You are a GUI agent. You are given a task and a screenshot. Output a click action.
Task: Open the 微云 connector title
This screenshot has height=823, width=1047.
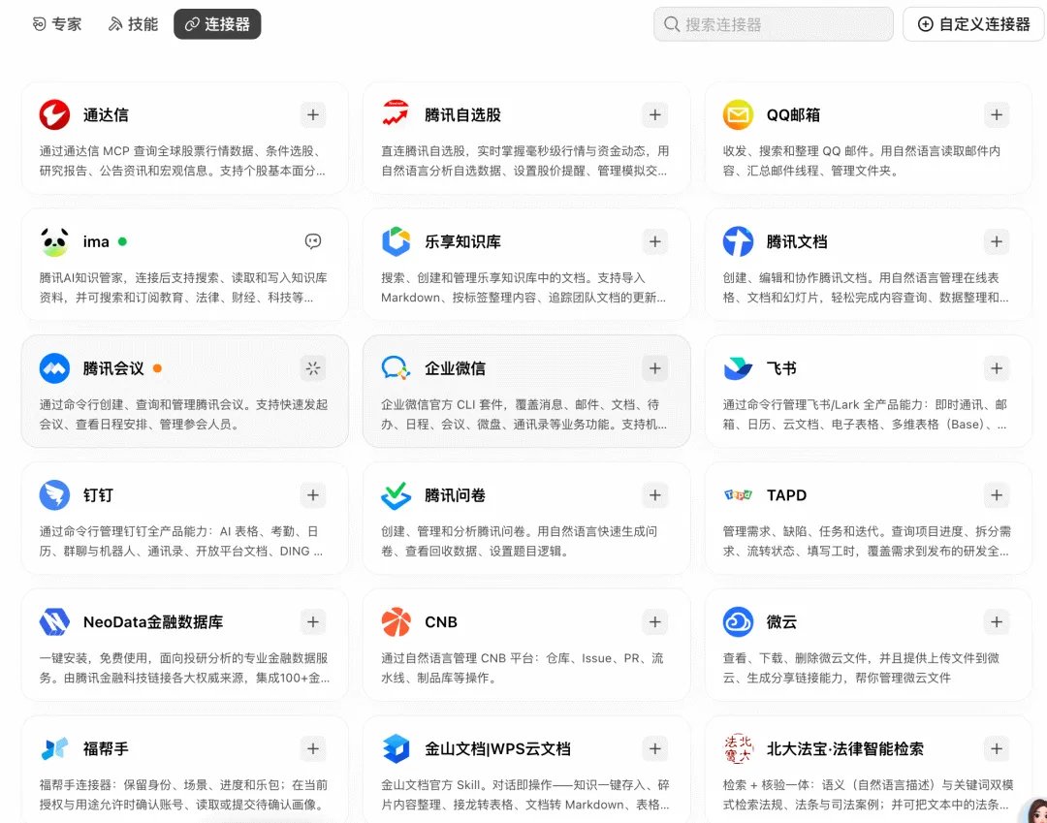(x=781, y=622)
